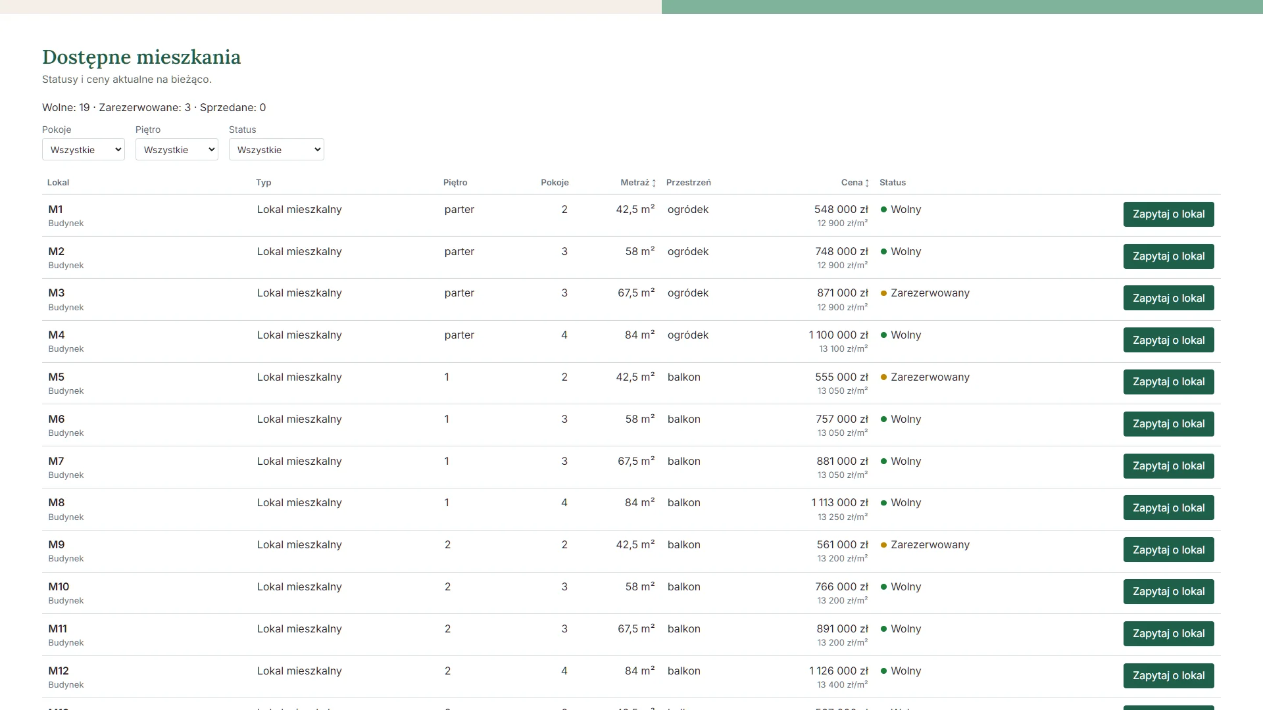Click ogródek in M2 row
The width and height of the screenshot is (1263, 710).
pyautogui.click(x=688, y=252)
